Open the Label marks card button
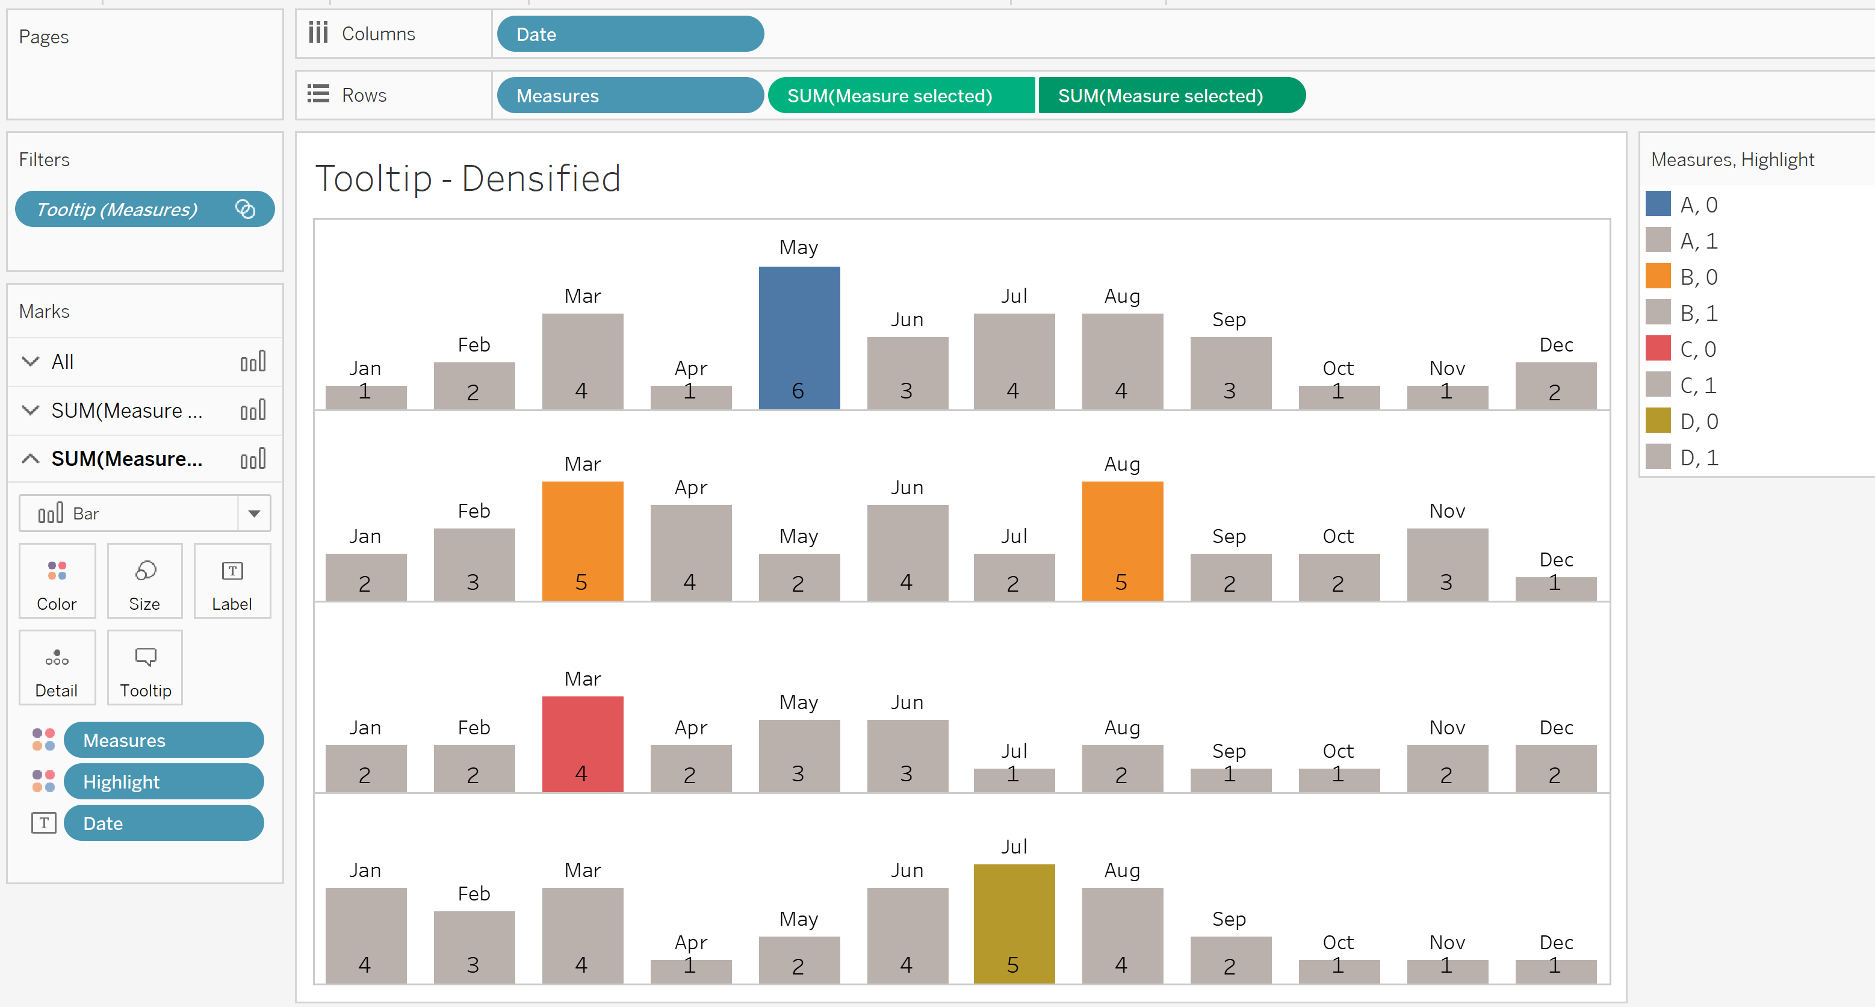This screenshot has width=1875, height=1007. point(232,582)
